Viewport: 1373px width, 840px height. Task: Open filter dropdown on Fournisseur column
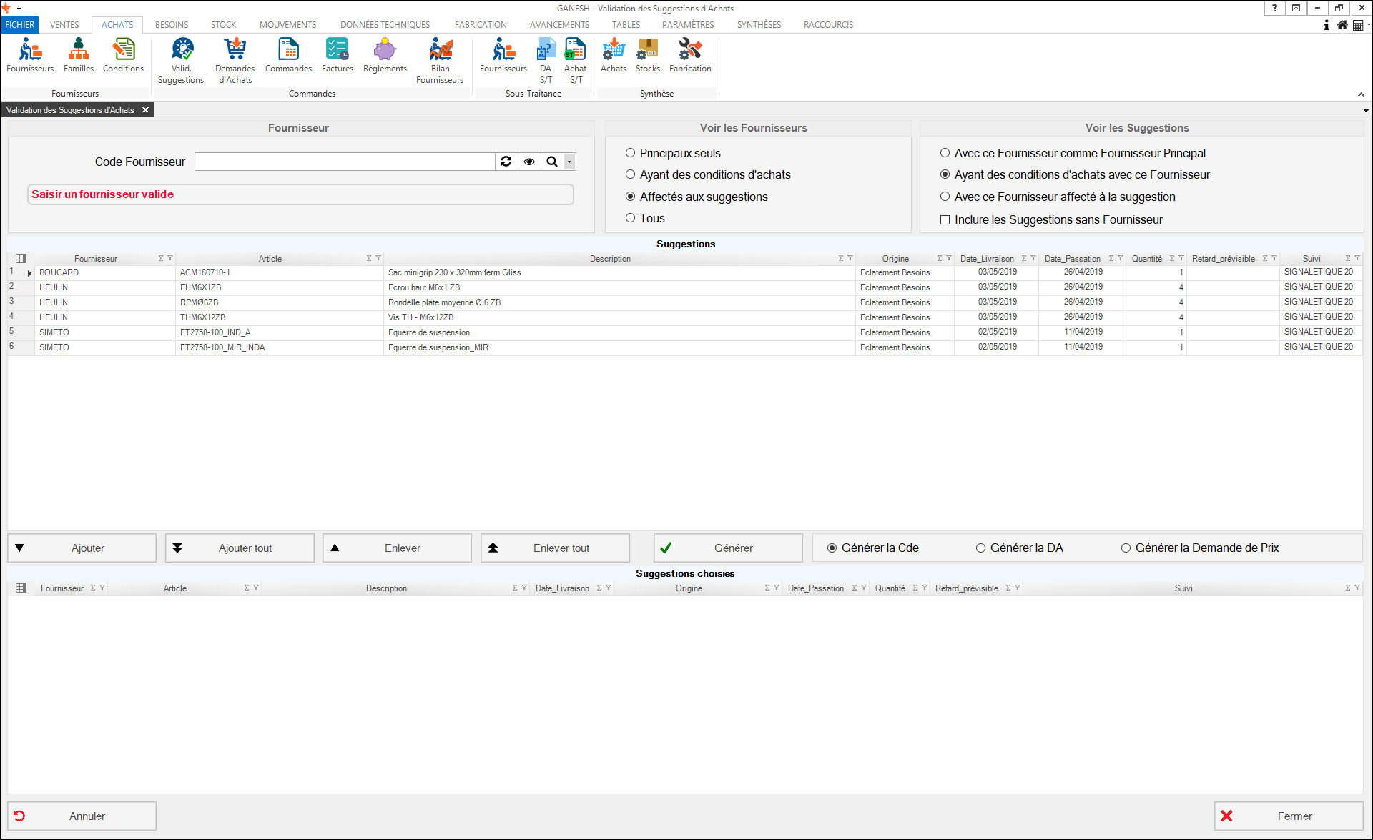[x=170, y=258]
